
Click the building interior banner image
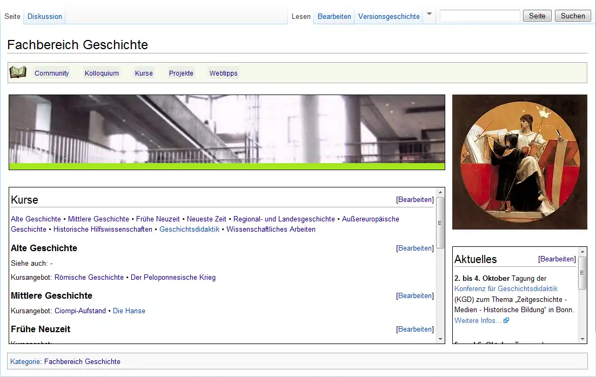pyautogui.click(x=226, y=130)
